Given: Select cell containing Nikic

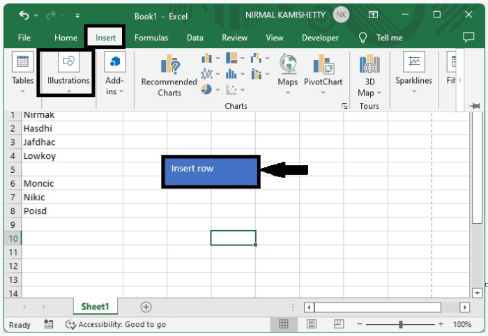Looking at the screenshot, I should 73,197.
